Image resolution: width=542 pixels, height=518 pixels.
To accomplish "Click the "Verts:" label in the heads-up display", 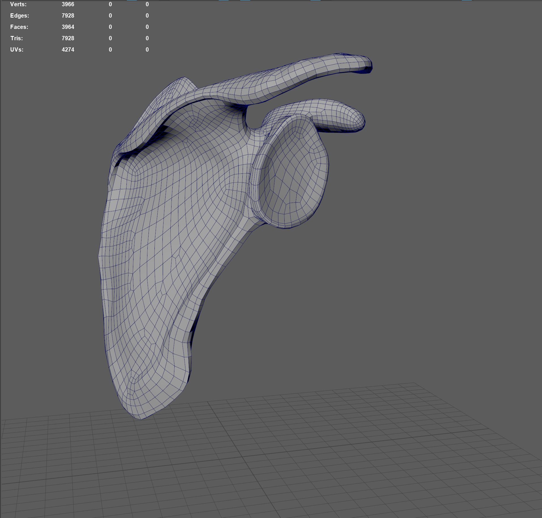I will [x=18, y=4].
